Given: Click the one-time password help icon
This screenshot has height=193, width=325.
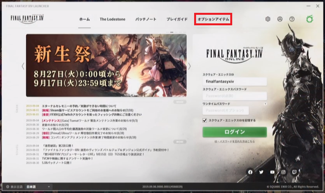Looking at the screenshot, I should pyautogui.click(x=265, y=104).
